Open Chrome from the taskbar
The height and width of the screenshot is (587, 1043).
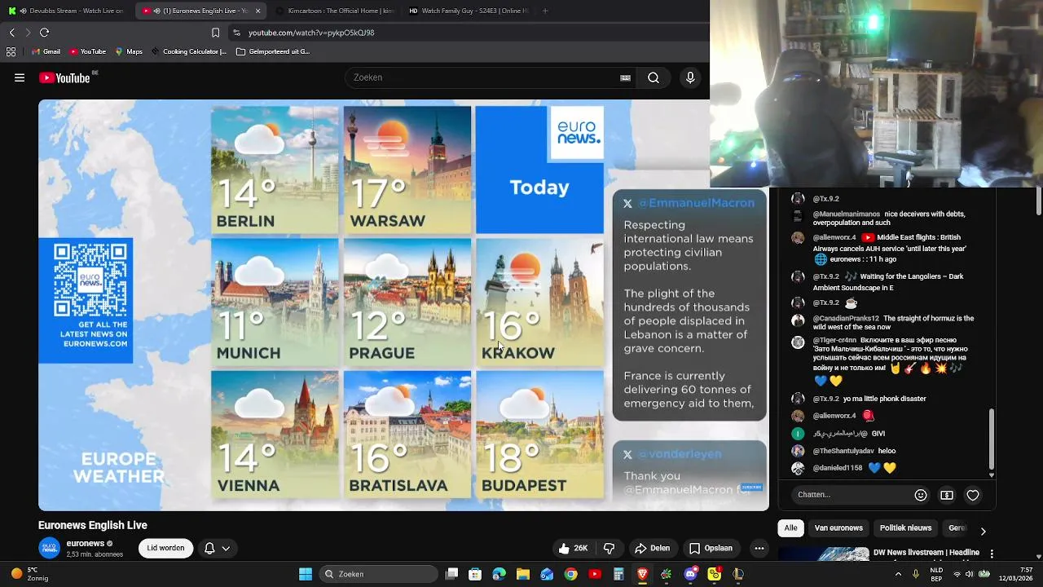(x=570, y=574)
